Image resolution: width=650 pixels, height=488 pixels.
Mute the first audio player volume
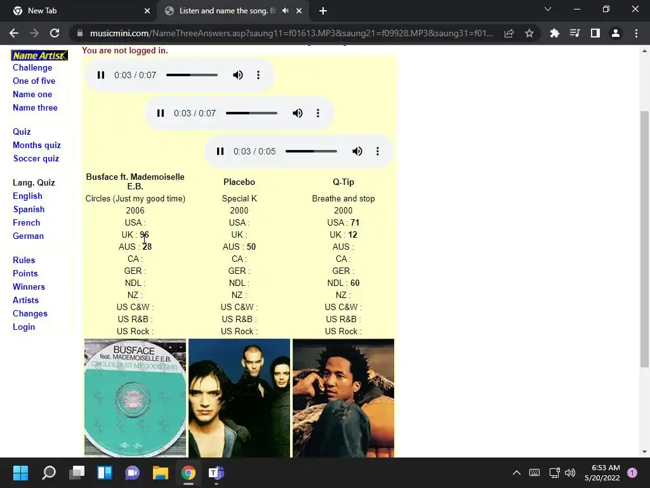(x=238, y=75)
